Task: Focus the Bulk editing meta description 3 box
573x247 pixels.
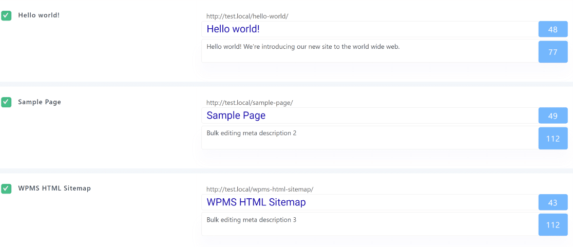Action: pyautogui.click(x=370, y=224)
